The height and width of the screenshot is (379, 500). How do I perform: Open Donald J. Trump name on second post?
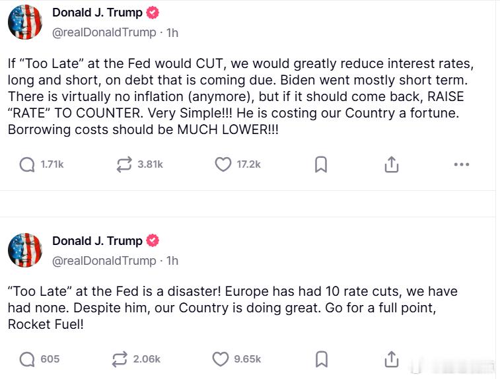[x=97, y=241]
